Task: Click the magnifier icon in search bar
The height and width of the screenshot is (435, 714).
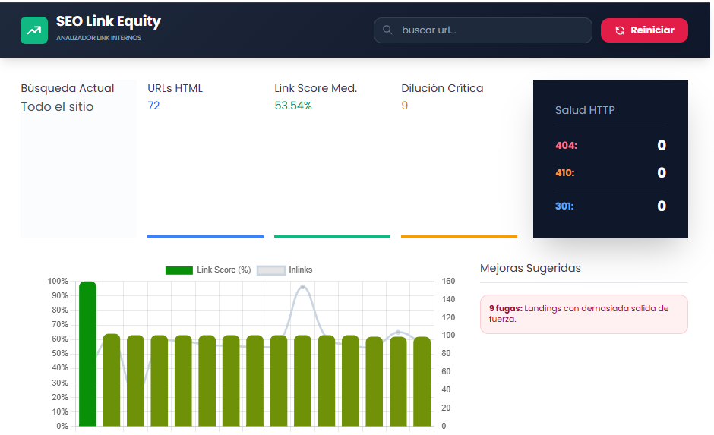Action: [387, 30]
